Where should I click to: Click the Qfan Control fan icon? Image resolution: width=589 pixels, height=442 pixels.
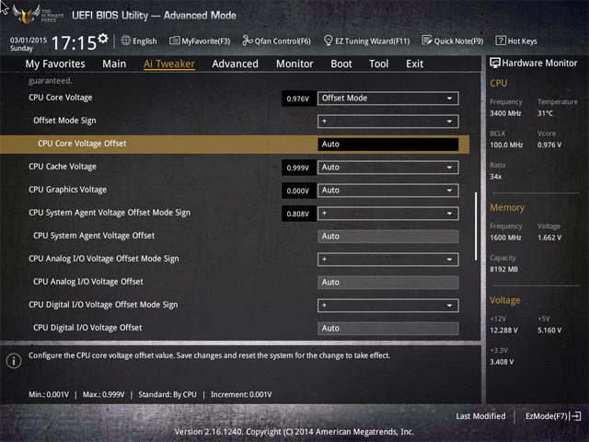point(248,41)
